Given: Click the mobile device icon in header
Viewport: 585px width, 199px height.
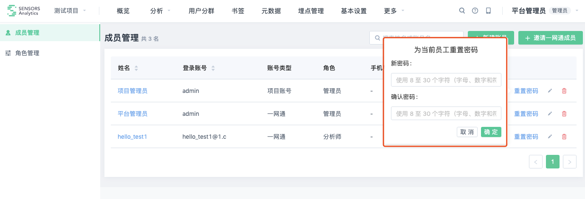Looking at the screenshot, I should point(488,11).
